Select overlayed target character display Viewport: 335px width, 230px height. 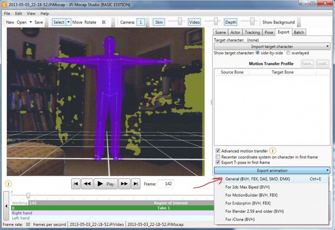pyautogui.click(x=288, y=53)
